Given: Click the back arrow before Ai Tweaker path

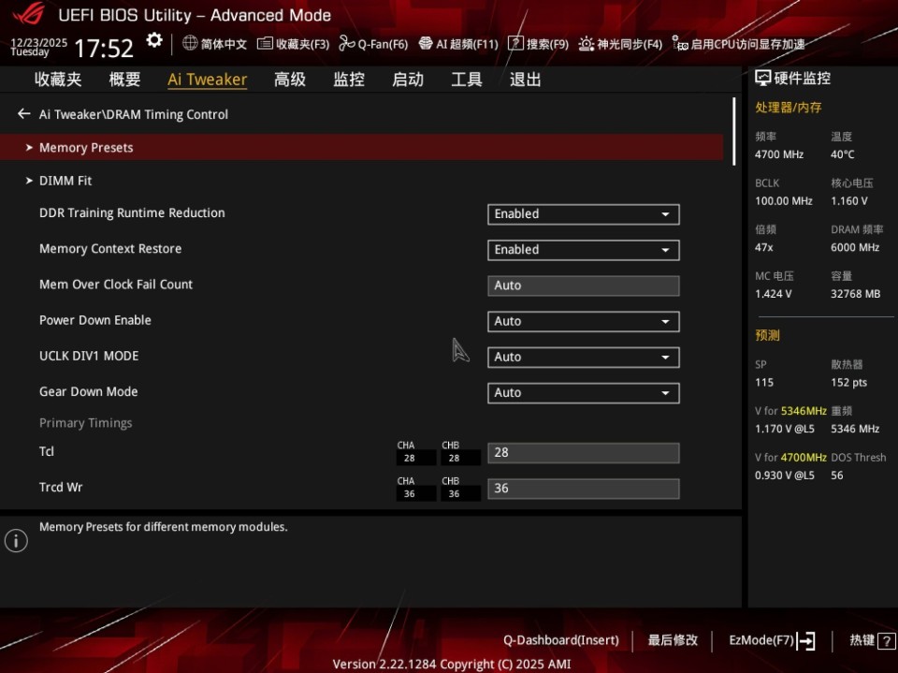Looking at the screenshot, I should [x=23, y=114].
